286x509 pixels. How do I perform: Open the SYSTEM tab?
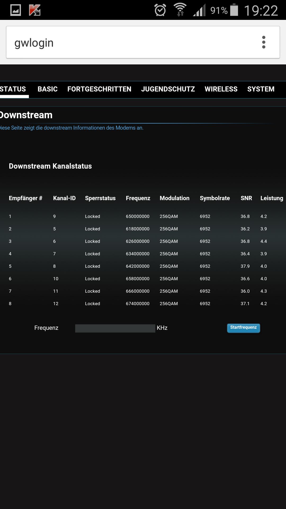(261, 89)
